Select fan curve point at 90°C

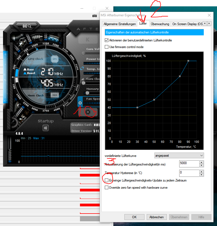pyautogui.click(x=188, y=61)
